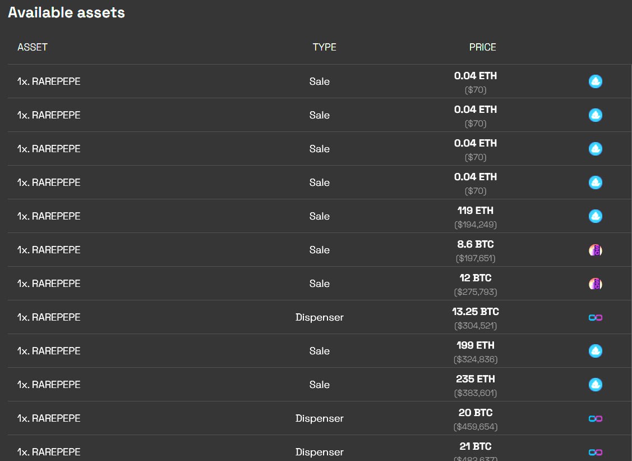632x461 pixels.
Task: Open OpenSea icon for first 0.04 ETH listing
Action: pos(596,81)
